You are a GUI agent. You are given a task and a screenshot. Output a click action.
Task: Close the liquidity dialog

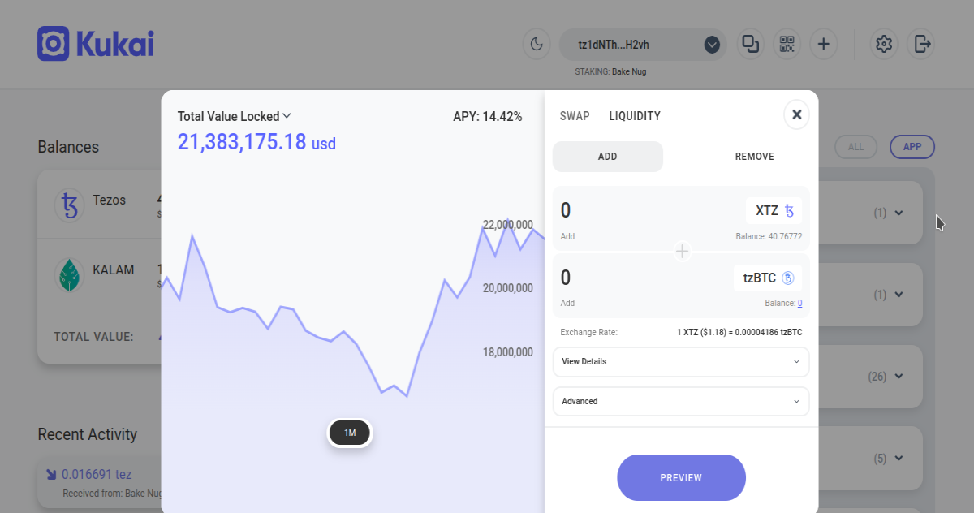point(796,114)
